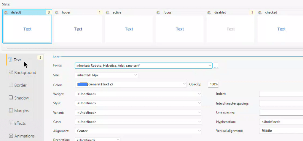
Task: Open the Alignment Center dropdown
Action: click(x=199, y=131)
